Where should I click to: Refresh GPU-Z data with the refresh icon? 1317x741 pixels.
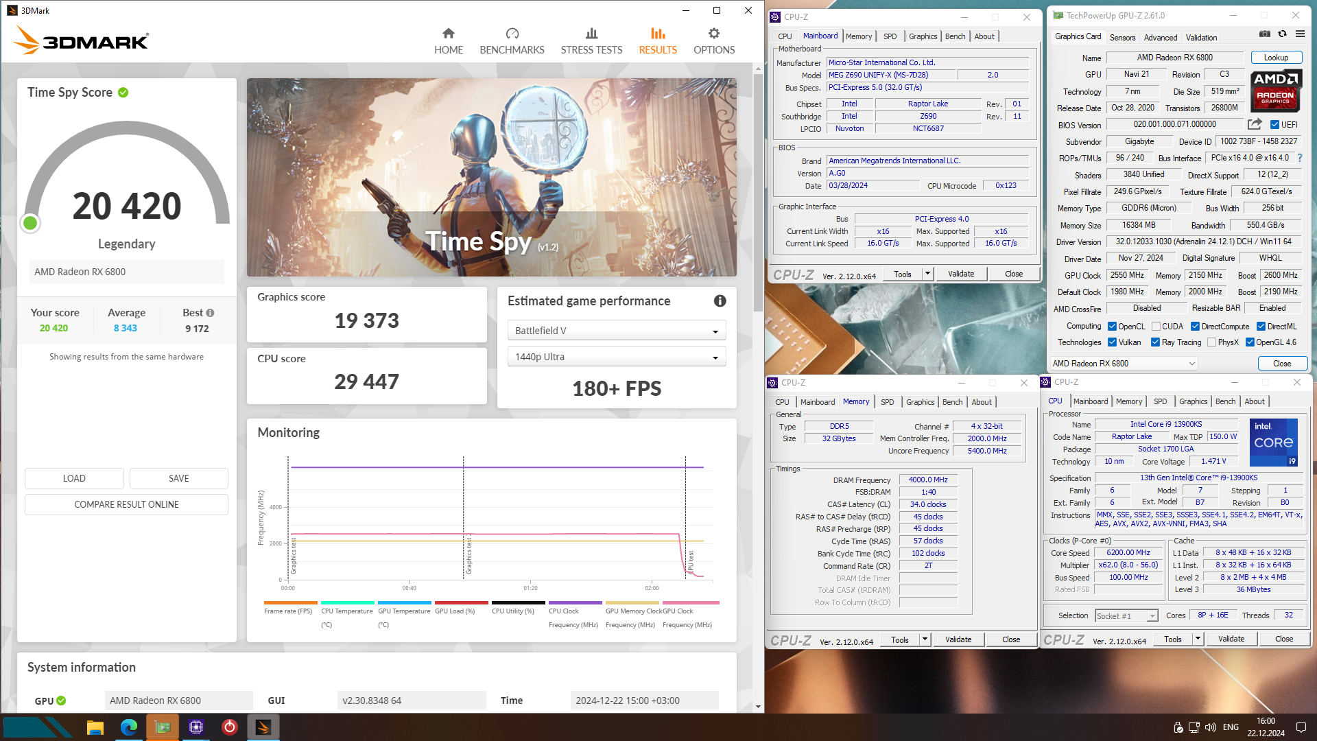click(x=1282, y=34)
